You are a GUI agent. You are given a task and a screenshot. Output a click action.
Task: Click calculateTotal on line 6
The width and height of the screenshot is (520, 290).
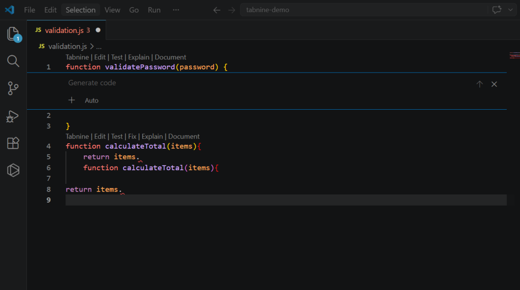153,168
